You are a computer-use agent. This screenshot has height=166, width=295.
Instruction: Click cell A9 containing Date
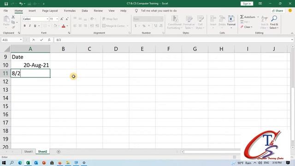click(x=30, y=57)
